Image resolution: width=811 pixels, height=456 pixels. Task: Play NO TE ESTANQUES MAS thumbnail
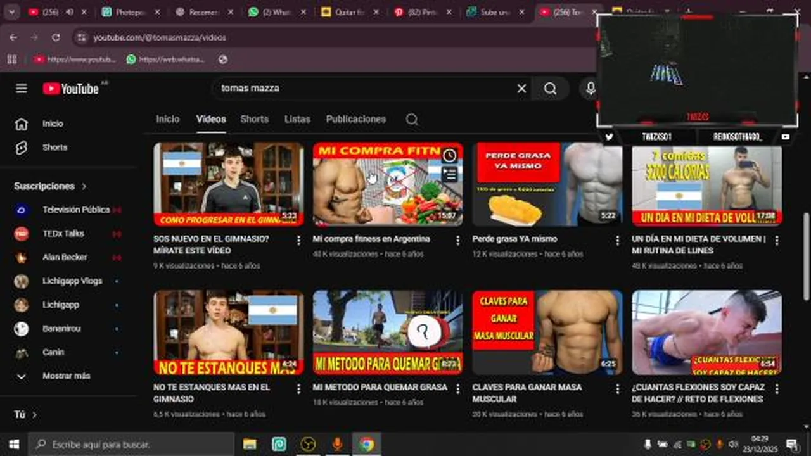(x=228, y=332)
